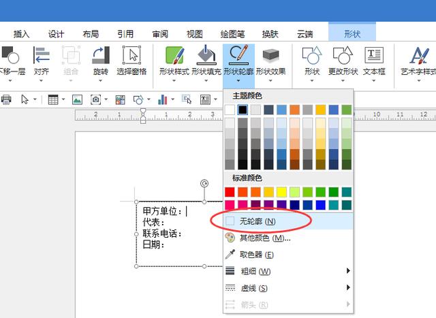436x318 pixels.
Task: Pick the black theme color swatch
Action: (x=243, y=110)
